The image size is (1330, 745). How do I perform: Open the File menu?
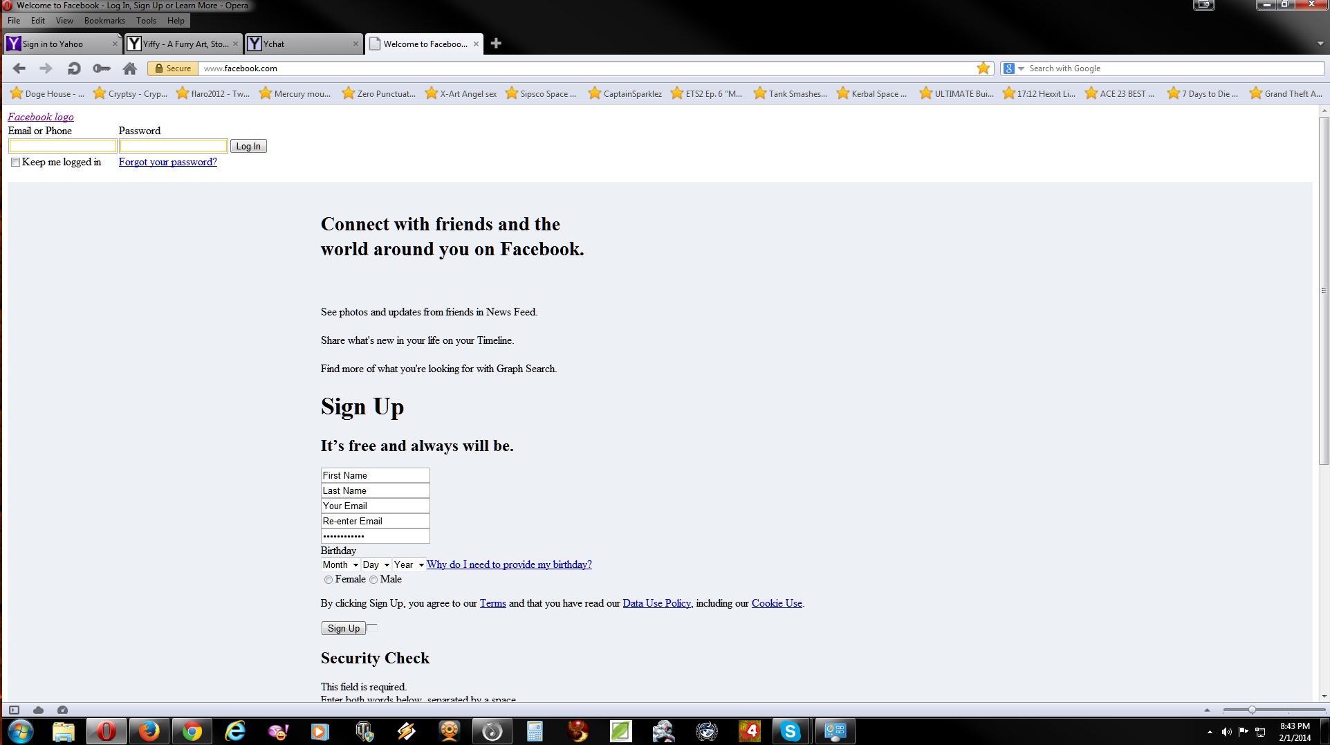(14, 21)
